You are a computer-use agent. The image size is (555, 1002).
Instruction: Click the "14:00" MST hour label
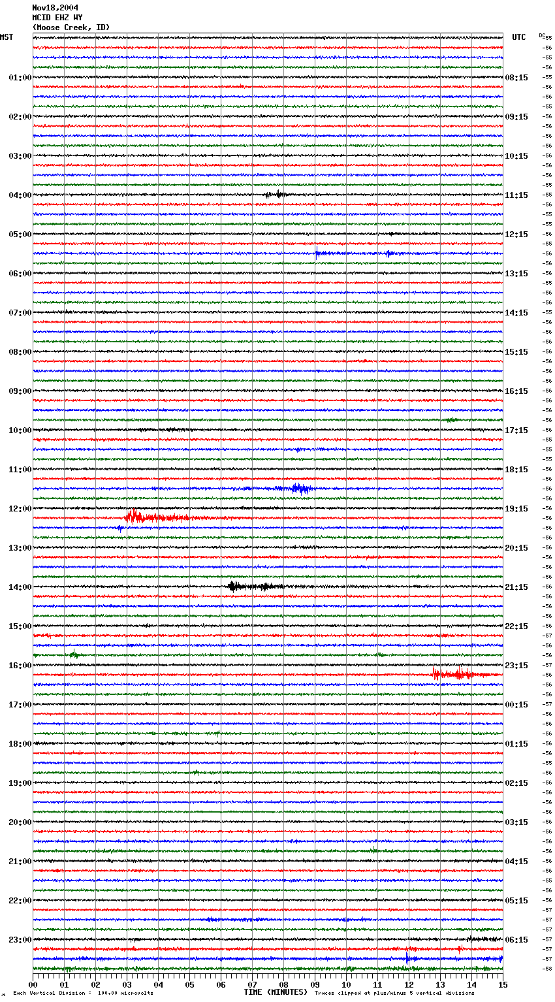(x=20, y=587)
